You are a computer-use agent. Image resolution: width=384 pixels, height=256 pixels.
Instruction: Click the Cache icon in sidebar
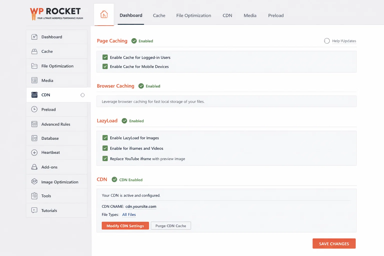(x=34, y=51)
